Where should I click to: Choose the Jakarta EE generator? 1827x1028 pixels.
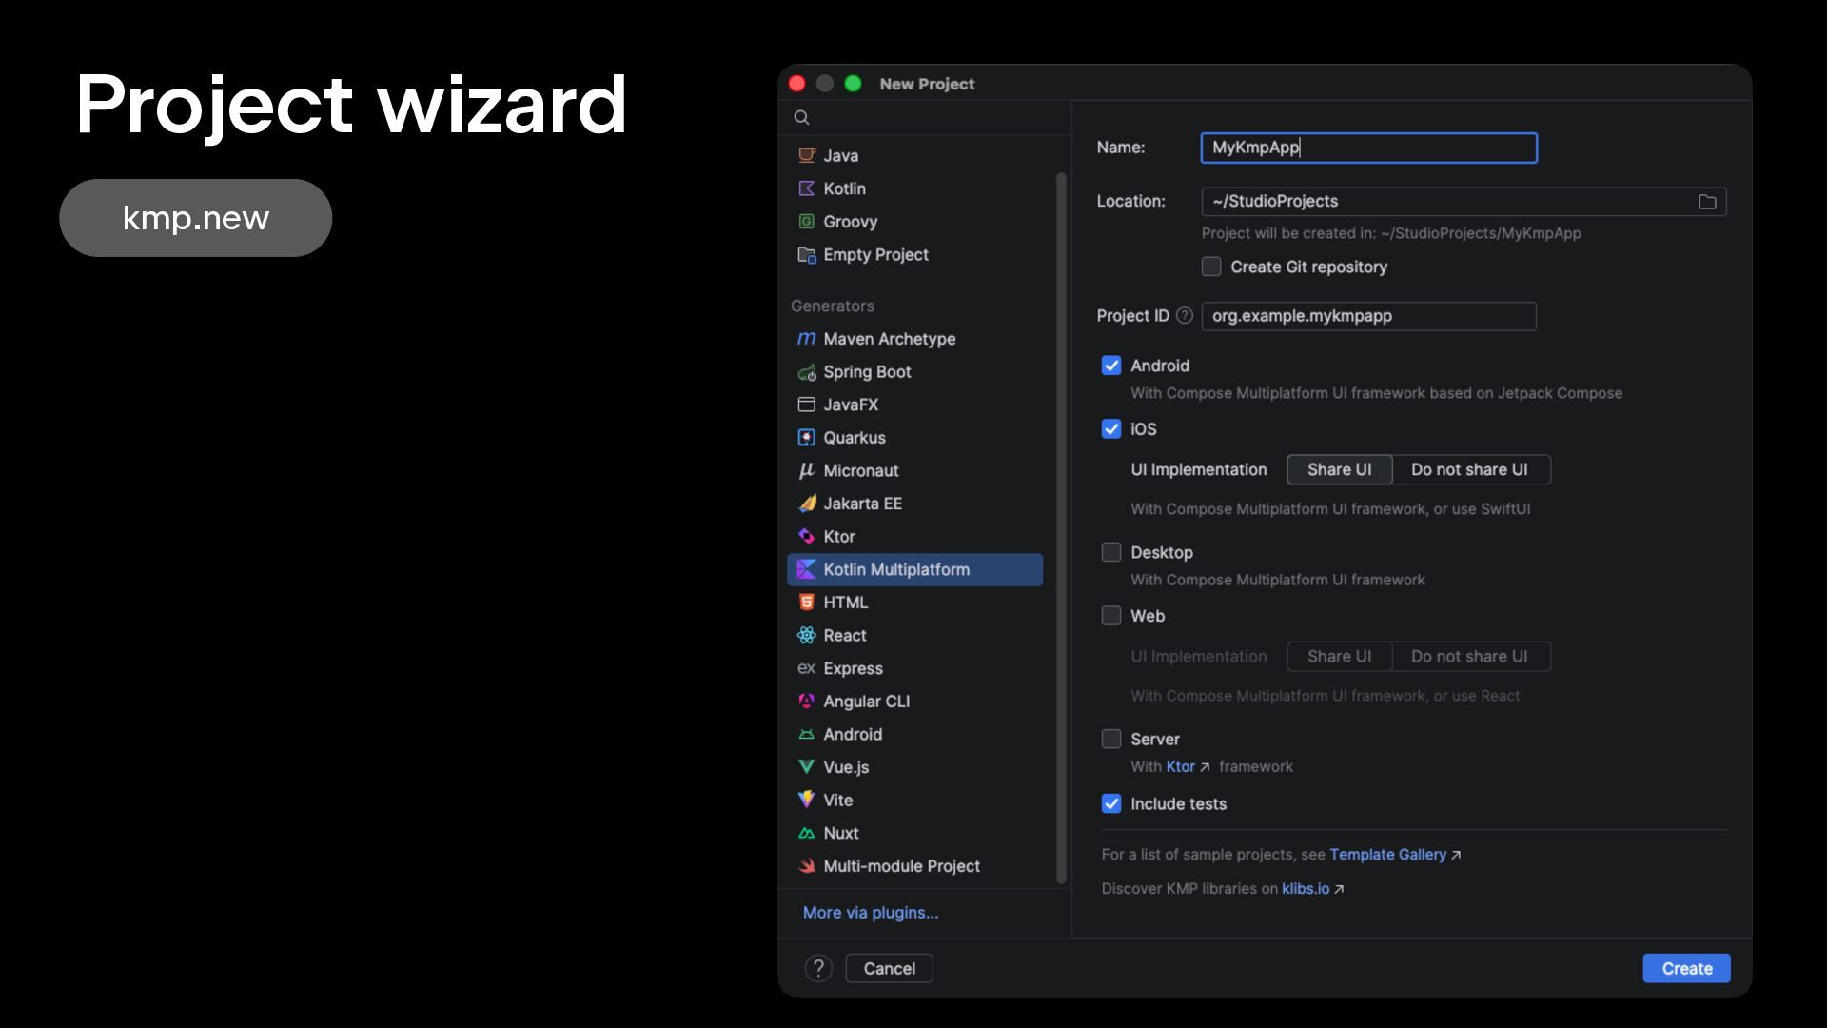click(915, 504)
